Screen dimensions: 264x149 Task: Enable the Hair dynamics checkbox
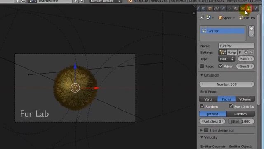[x=206, y=130]
